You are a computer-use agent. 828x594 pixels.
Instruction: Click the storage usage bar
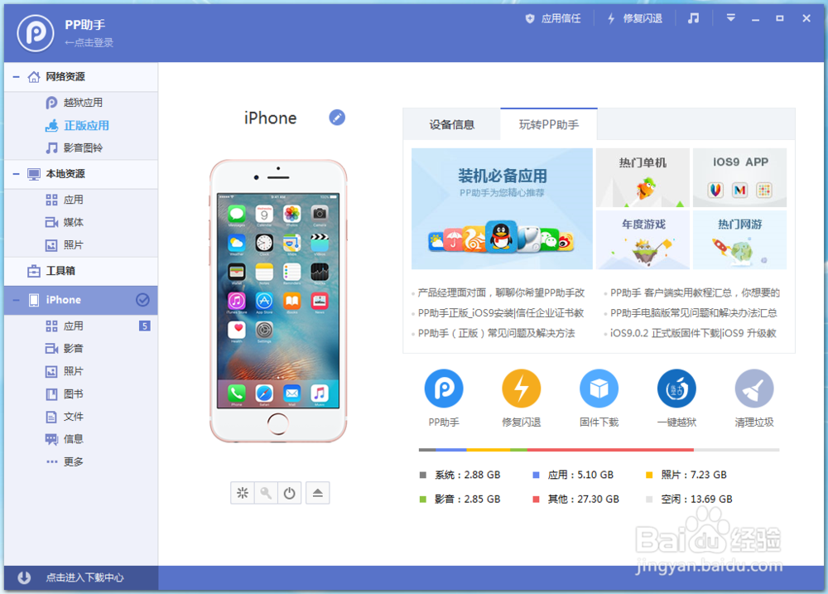coord(599,450)
